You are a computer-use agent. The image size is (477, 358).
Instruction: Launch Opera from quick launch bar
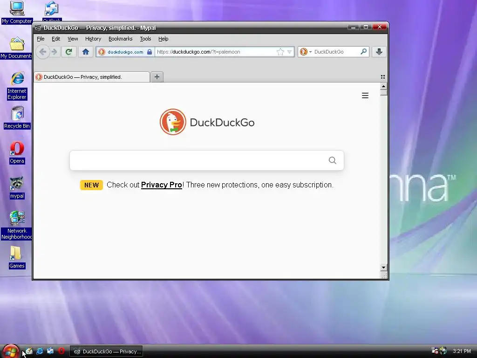click(61, 351)
